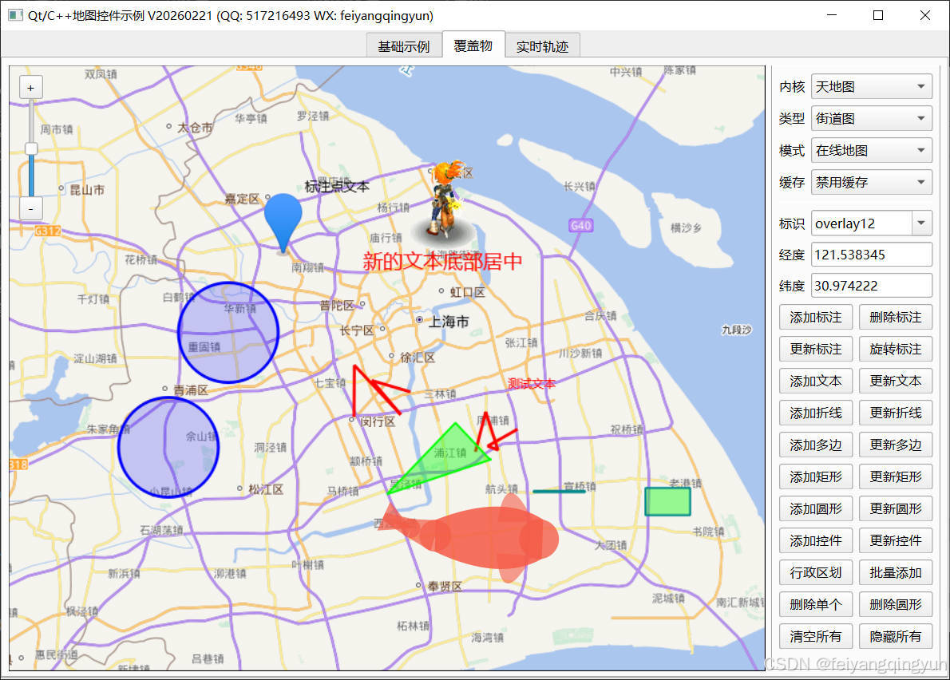Click the 删除标注 button

point(896,318)
